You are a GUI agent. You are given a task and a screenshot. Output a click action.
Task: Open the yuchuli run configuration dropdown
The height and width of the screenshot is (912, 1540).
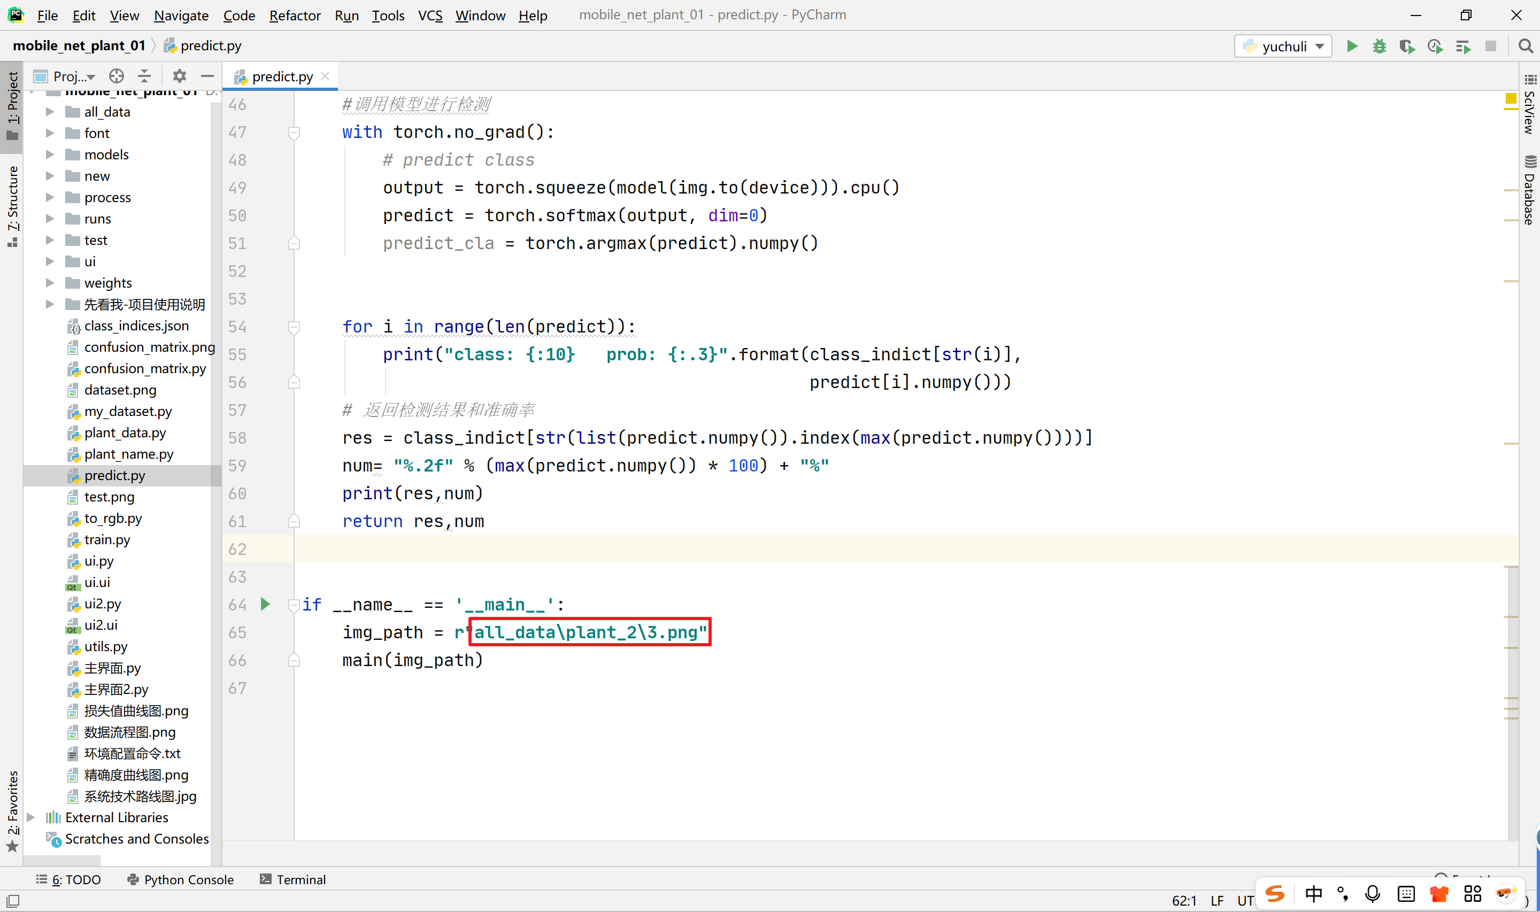pos(1283,46)
